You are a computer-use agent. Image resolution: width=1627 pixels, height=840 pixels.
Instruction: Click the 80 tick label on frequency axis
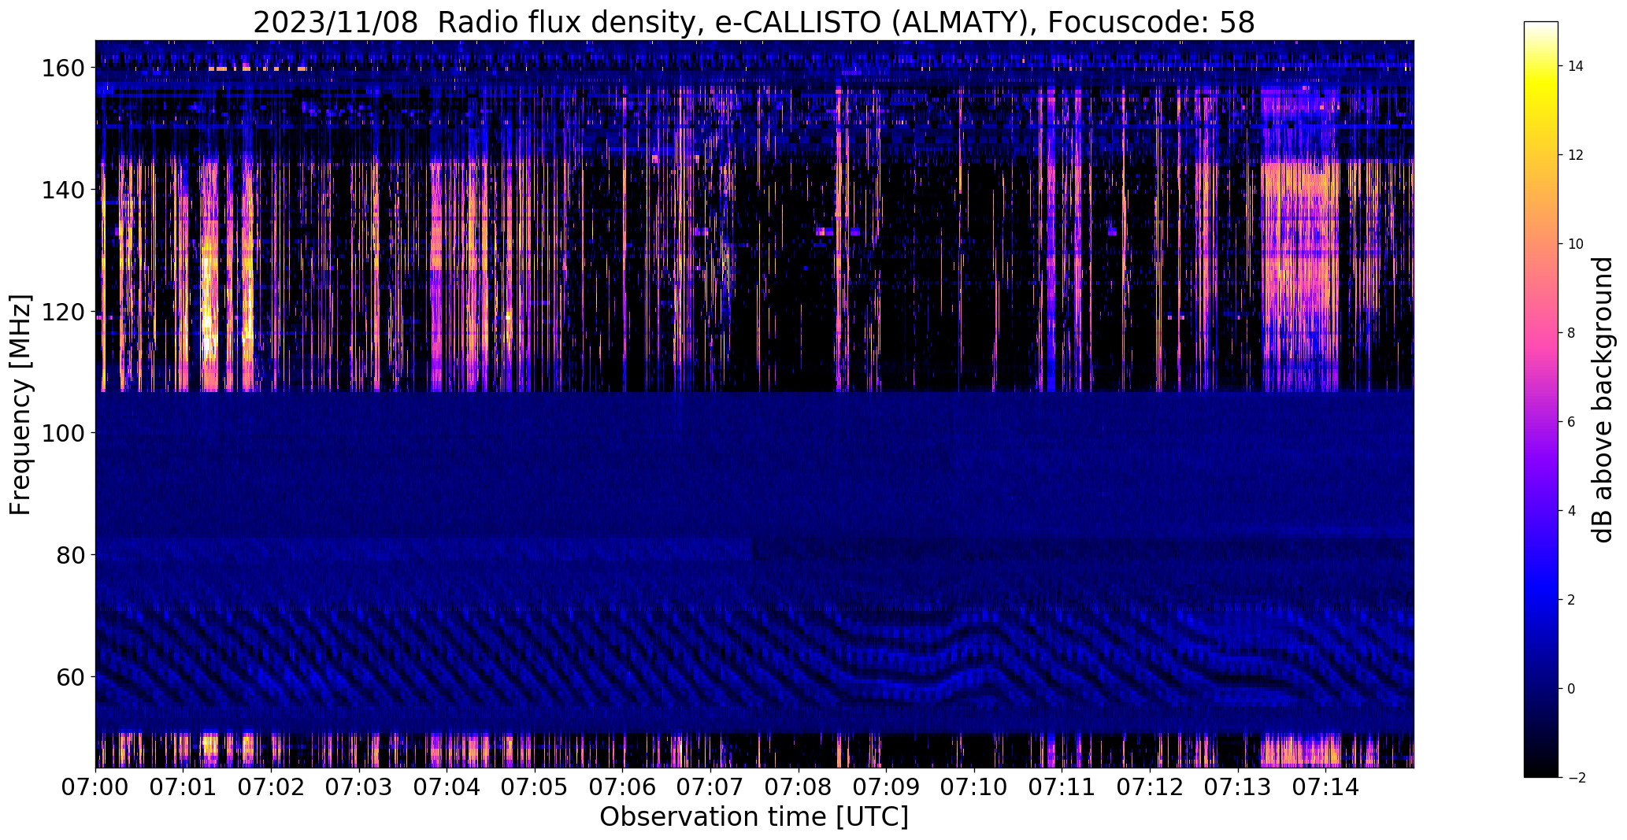71,555
